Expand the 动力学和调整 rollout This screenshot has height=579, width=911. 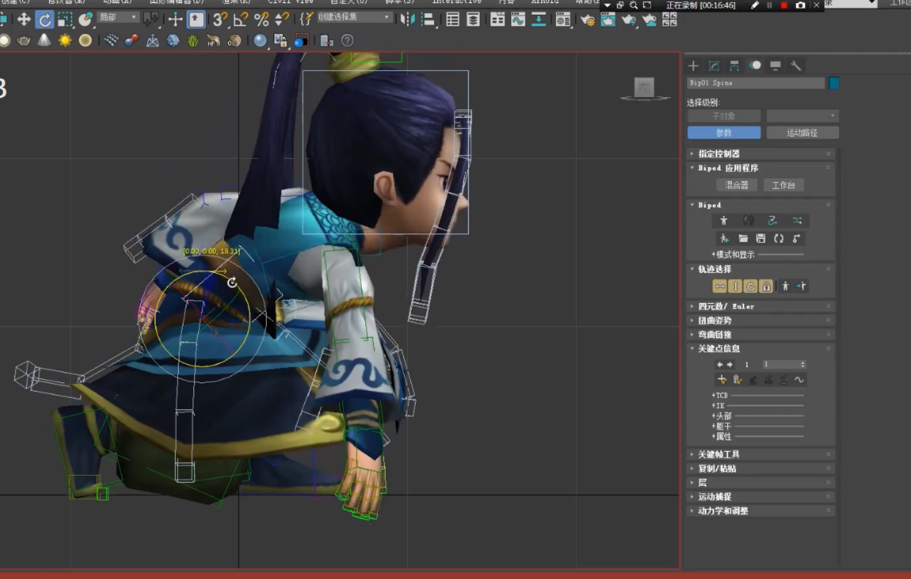pyautogui.click(x=760, y=511)
